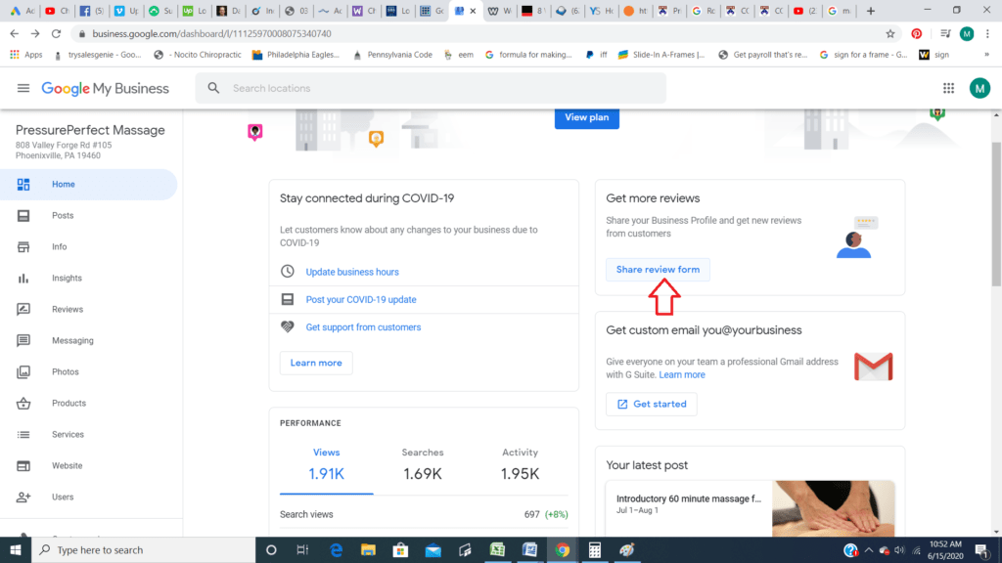Bookmark page with the star icon

(x=890, y=34)
